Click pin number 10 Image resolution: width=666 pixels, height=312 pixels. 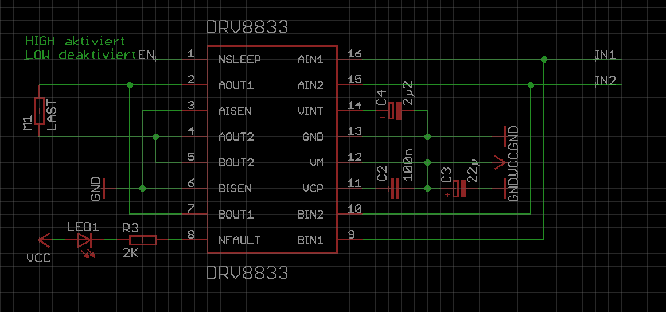tap(355, 209)
